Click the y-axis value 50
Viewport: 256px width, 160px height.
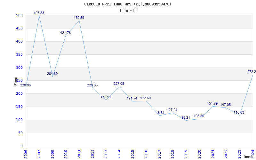tap(20, 133)
